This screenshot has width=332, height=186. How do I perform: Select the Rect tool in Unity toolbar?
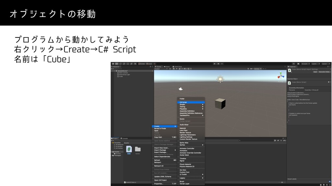pyautogui.click(x=128, y=64)
